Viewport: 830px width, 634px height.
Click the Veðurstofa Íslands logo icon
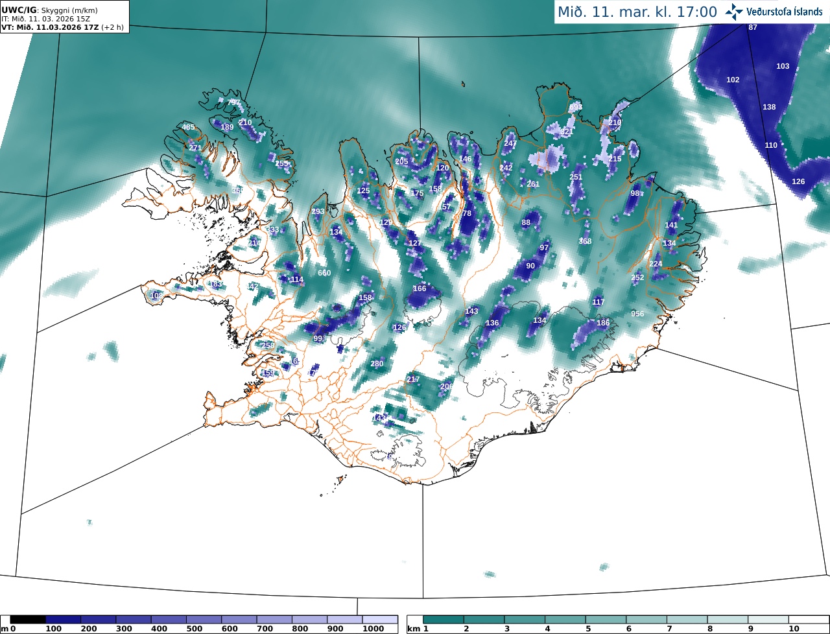tap(734, 11)
